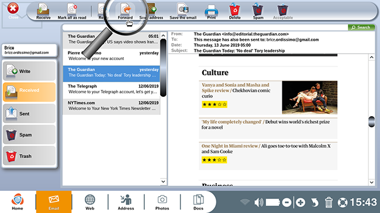Open The Telegraph welcome email
Screen dimensions: 380x213
pos(112,90)
